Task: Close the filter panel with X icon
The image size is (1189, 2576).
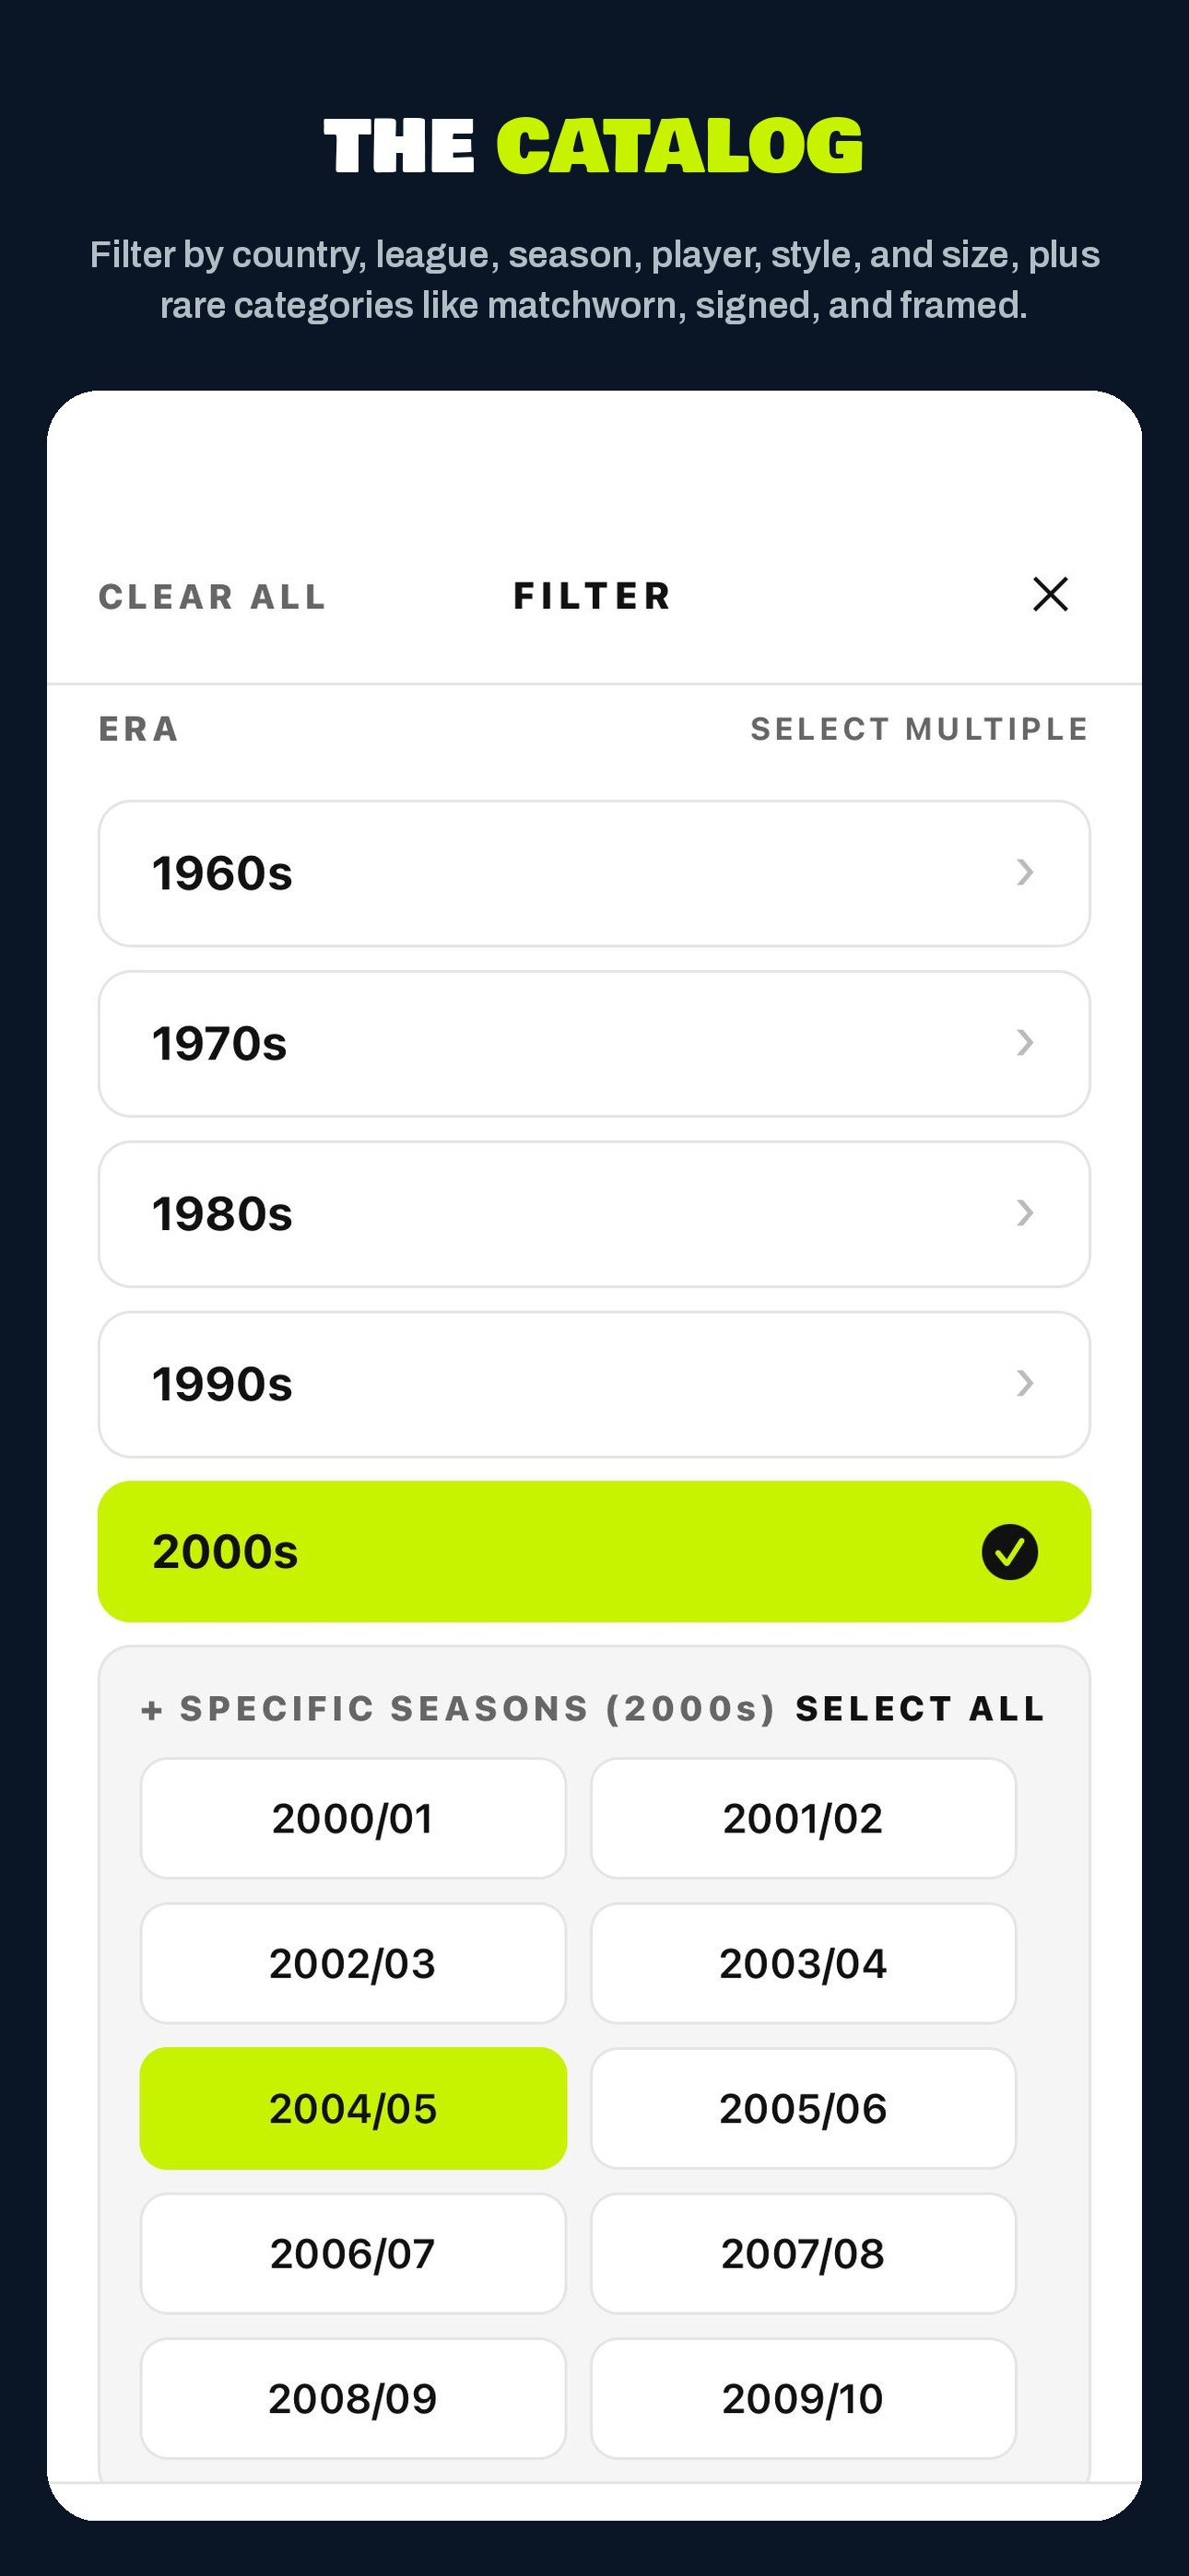Action: pyautogui.click(x=1050, y=594)
